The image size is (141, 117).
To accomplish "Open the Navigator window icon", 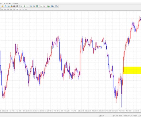I will click(x=6, y=6).
